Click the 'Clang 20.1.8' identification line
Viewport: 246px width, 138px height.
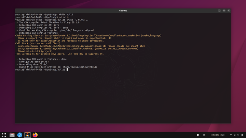pyautogui.click(x=47, y=22)
